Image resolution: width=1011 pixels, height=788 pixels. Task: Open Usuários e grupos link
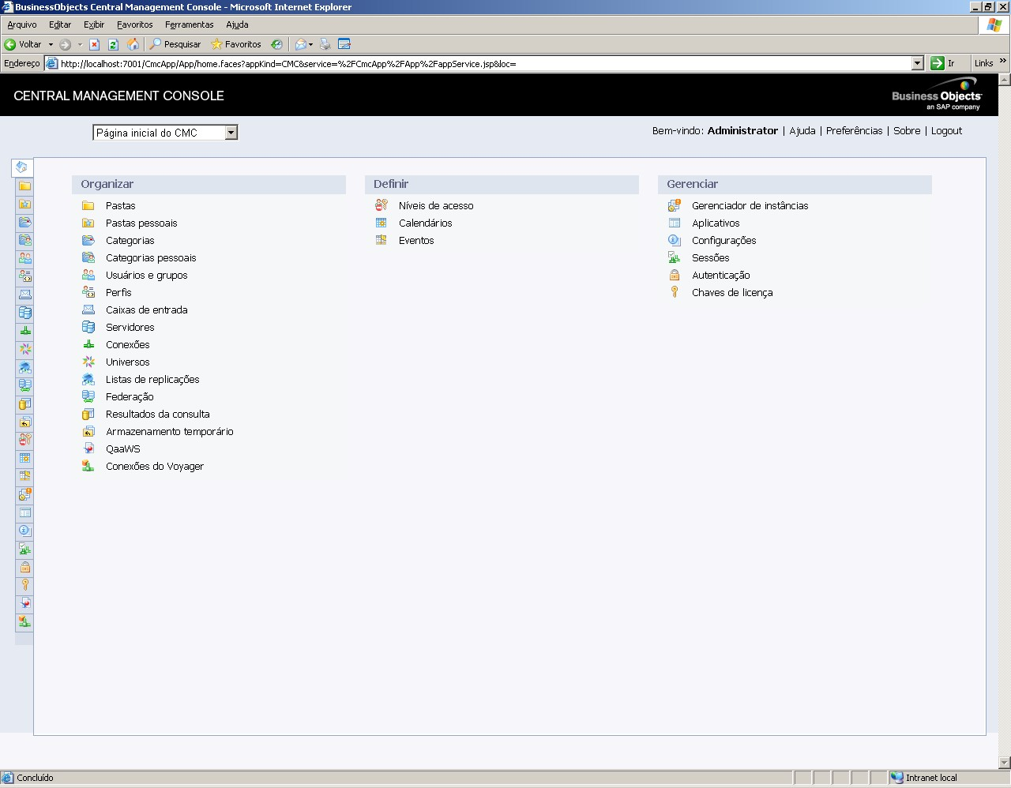(146, 276)
